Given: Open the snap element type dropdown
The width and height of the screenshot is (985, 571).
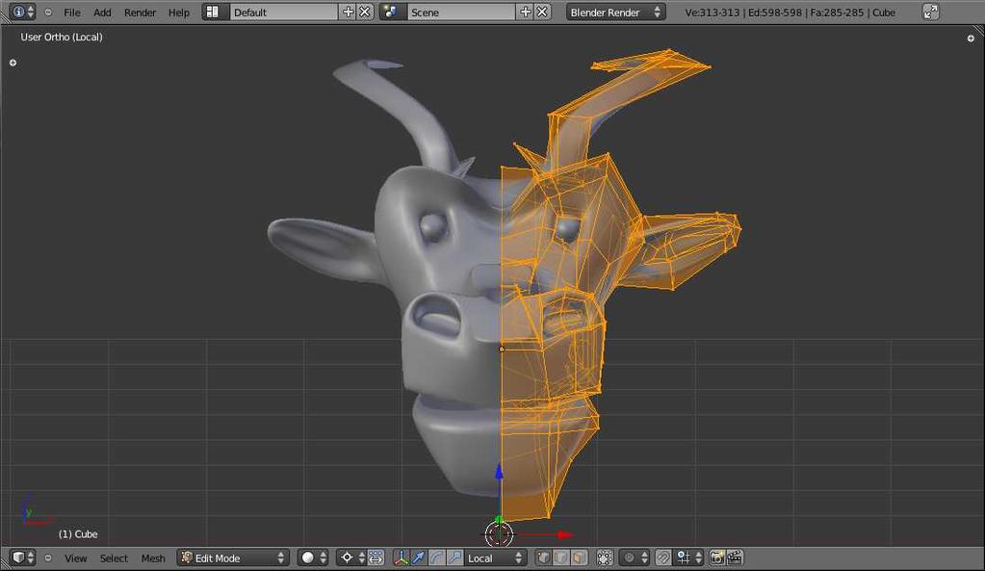Looking at the screenshot, I should pos(688,558).
